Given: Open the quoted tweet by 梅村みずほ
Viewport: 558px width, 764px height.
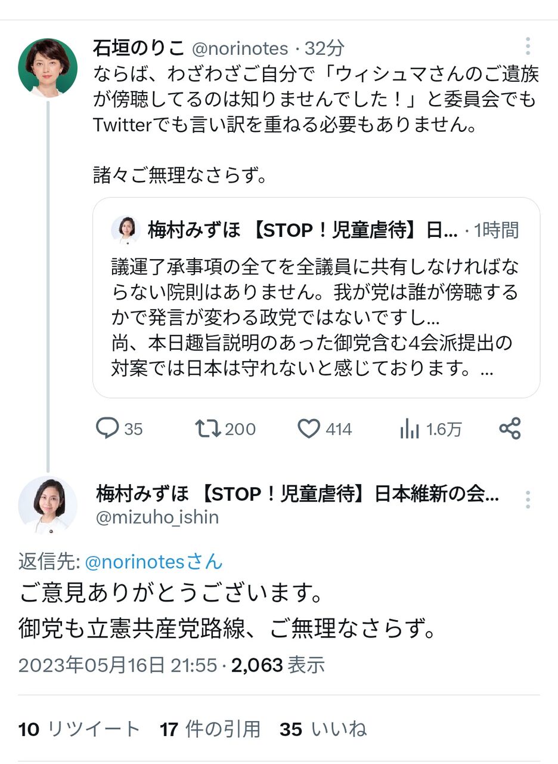Looking at the screenshot, I should (316, 297).
